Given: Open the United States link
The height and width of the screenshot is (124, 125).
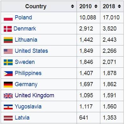Looking at the screenshot, I should click(x=31, y=51).
